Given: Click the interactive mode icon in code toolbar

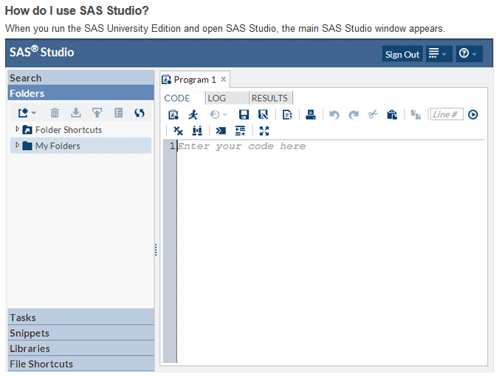Looking at the screenshot, I should [x=173, y=115].
